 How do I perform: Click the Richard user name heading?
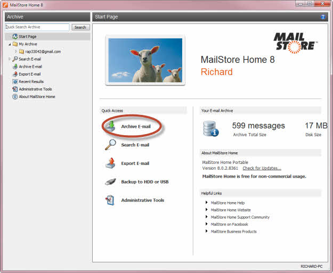point(217,72)
